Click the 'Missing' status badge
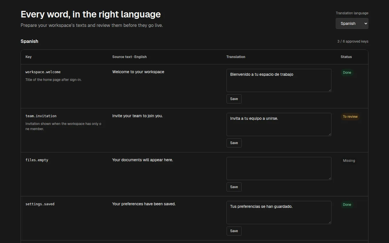This screenshot has height=243, width=389. pyautogui.click(x=349, y=161)
